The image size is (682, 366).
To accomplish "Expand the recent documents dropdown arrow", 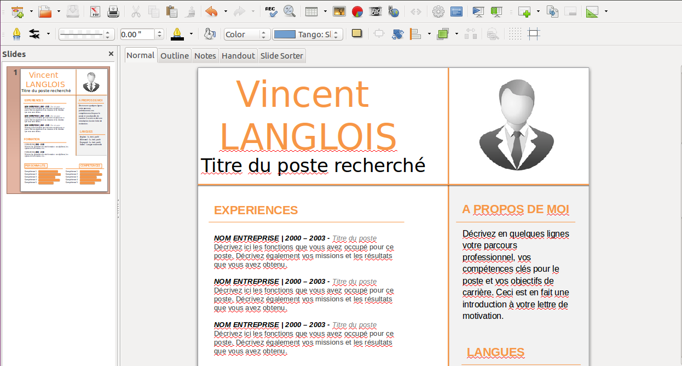I will (59, 12).
